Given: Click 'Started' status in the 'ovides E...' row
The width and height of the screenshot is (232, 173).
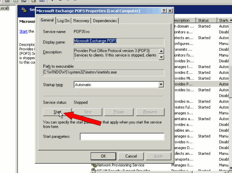Looking at the screenshot, I should [204, 72].
